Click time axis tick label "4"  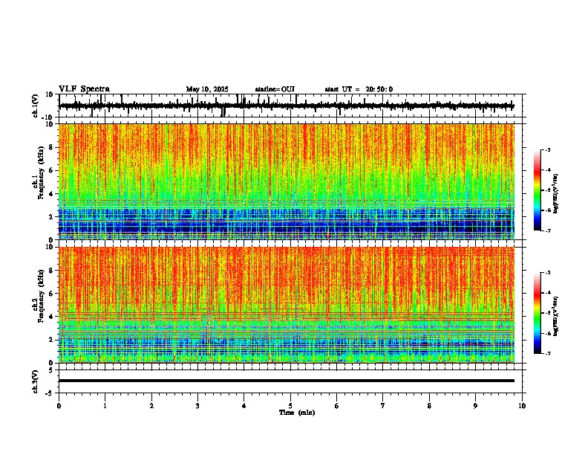tap(244, 406)
